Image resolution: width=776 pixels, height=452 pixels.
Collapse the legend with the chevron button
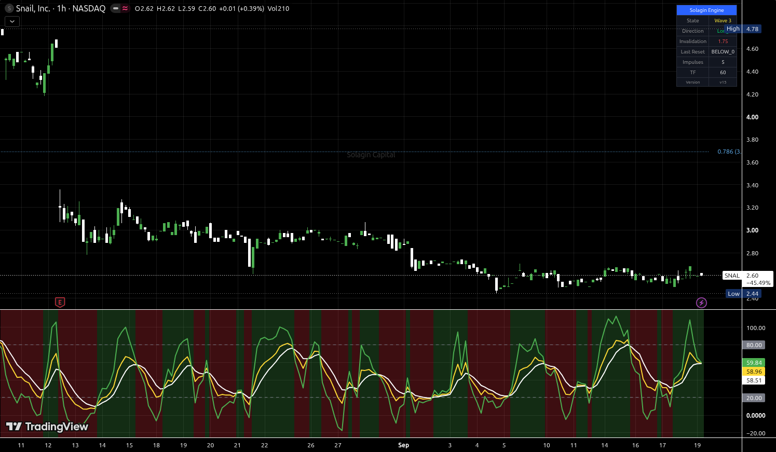click(12, 21)
